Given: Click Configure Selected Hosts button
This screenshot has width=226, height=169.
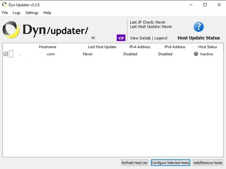Looking at the screenshot, I should pos(170,163).
